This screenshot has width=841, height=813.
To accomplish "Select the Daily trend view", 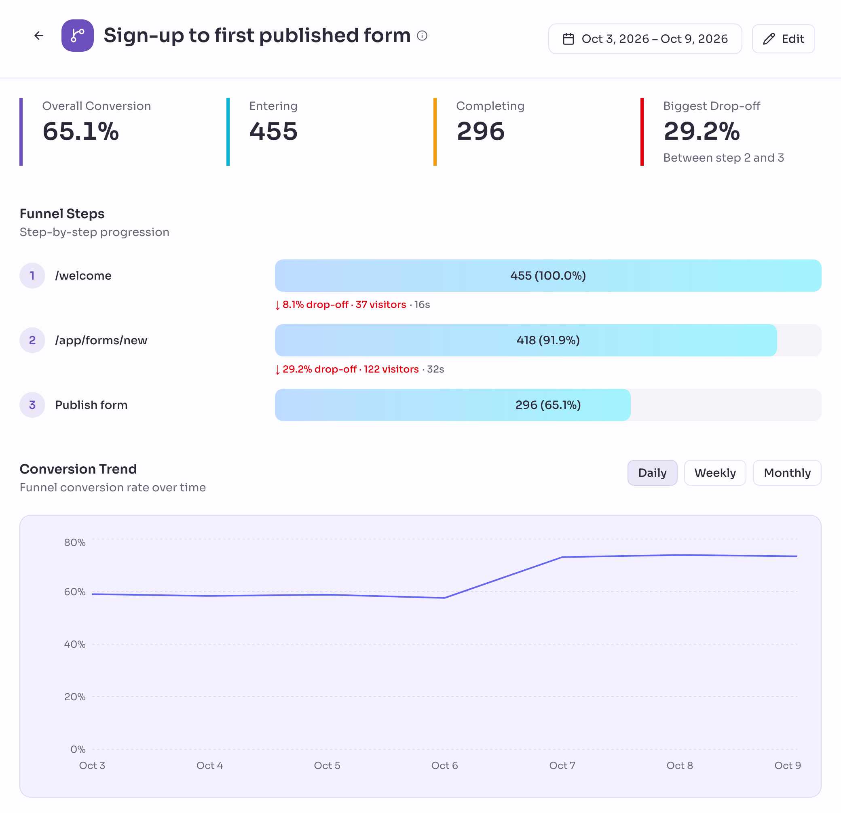I will coord(652,472).
